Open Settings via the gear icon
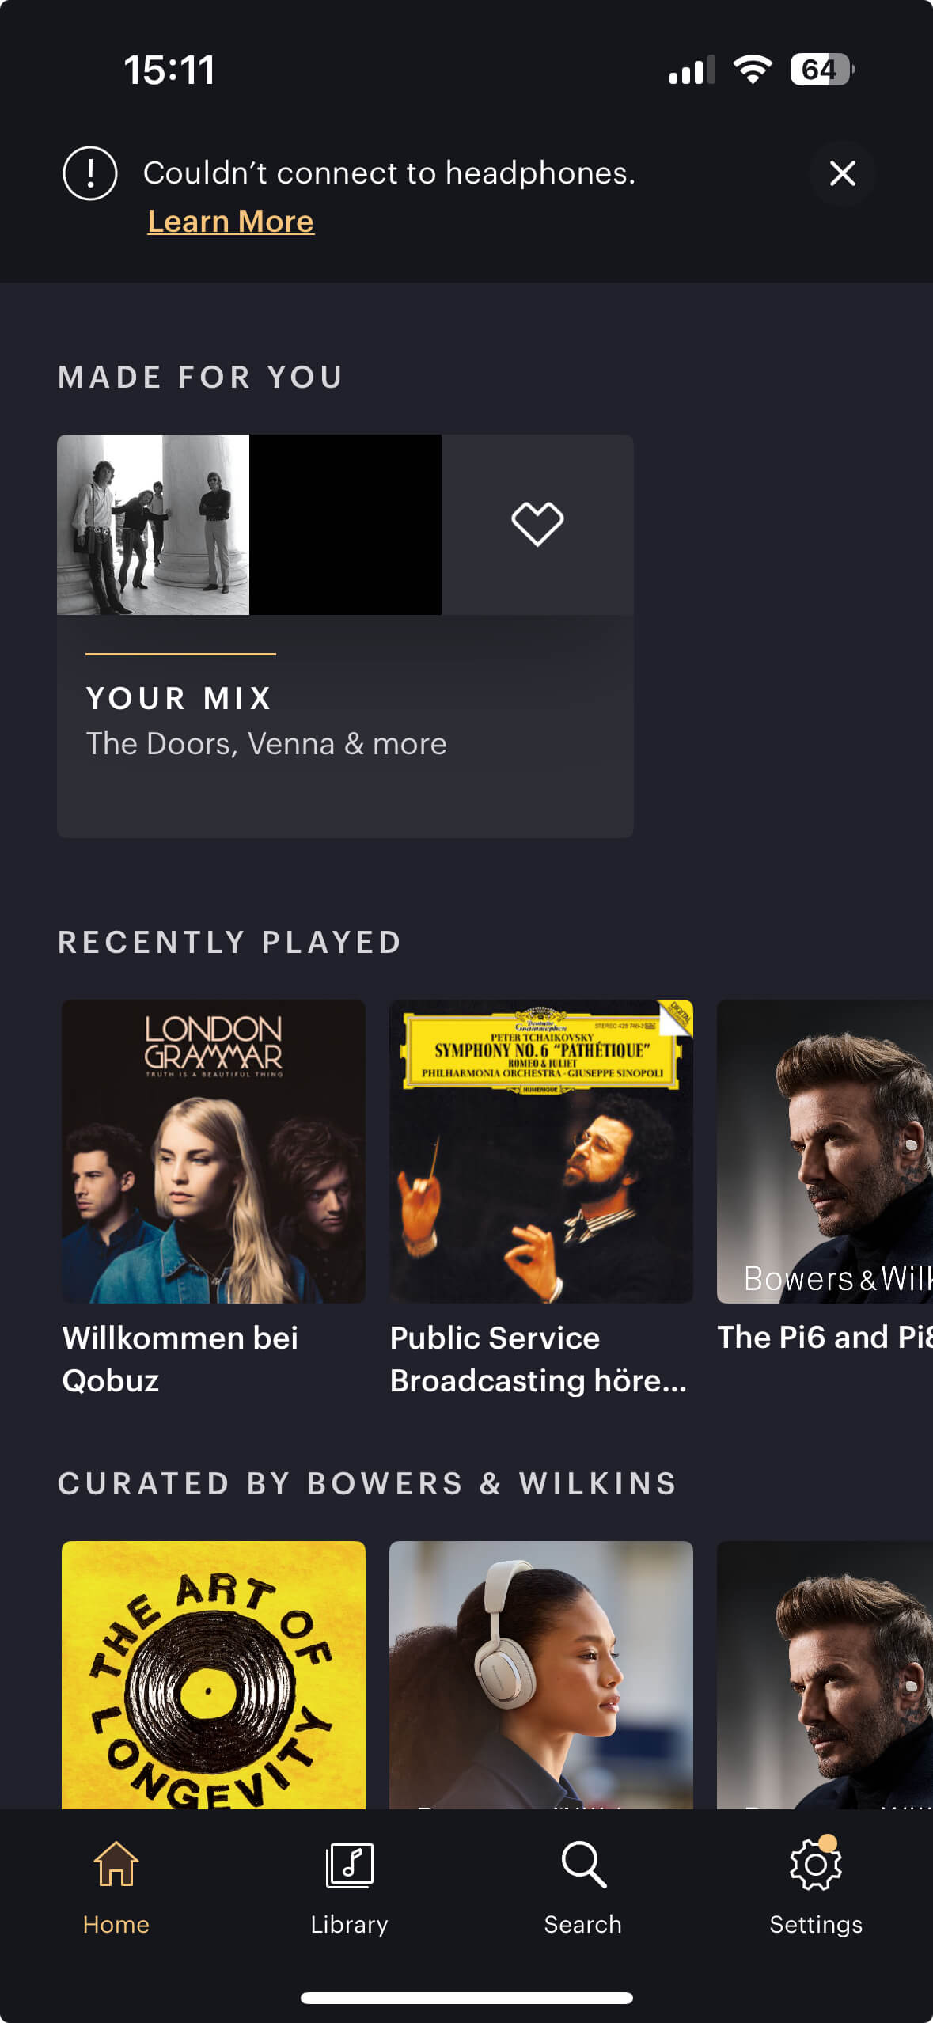 point(815,1865)
